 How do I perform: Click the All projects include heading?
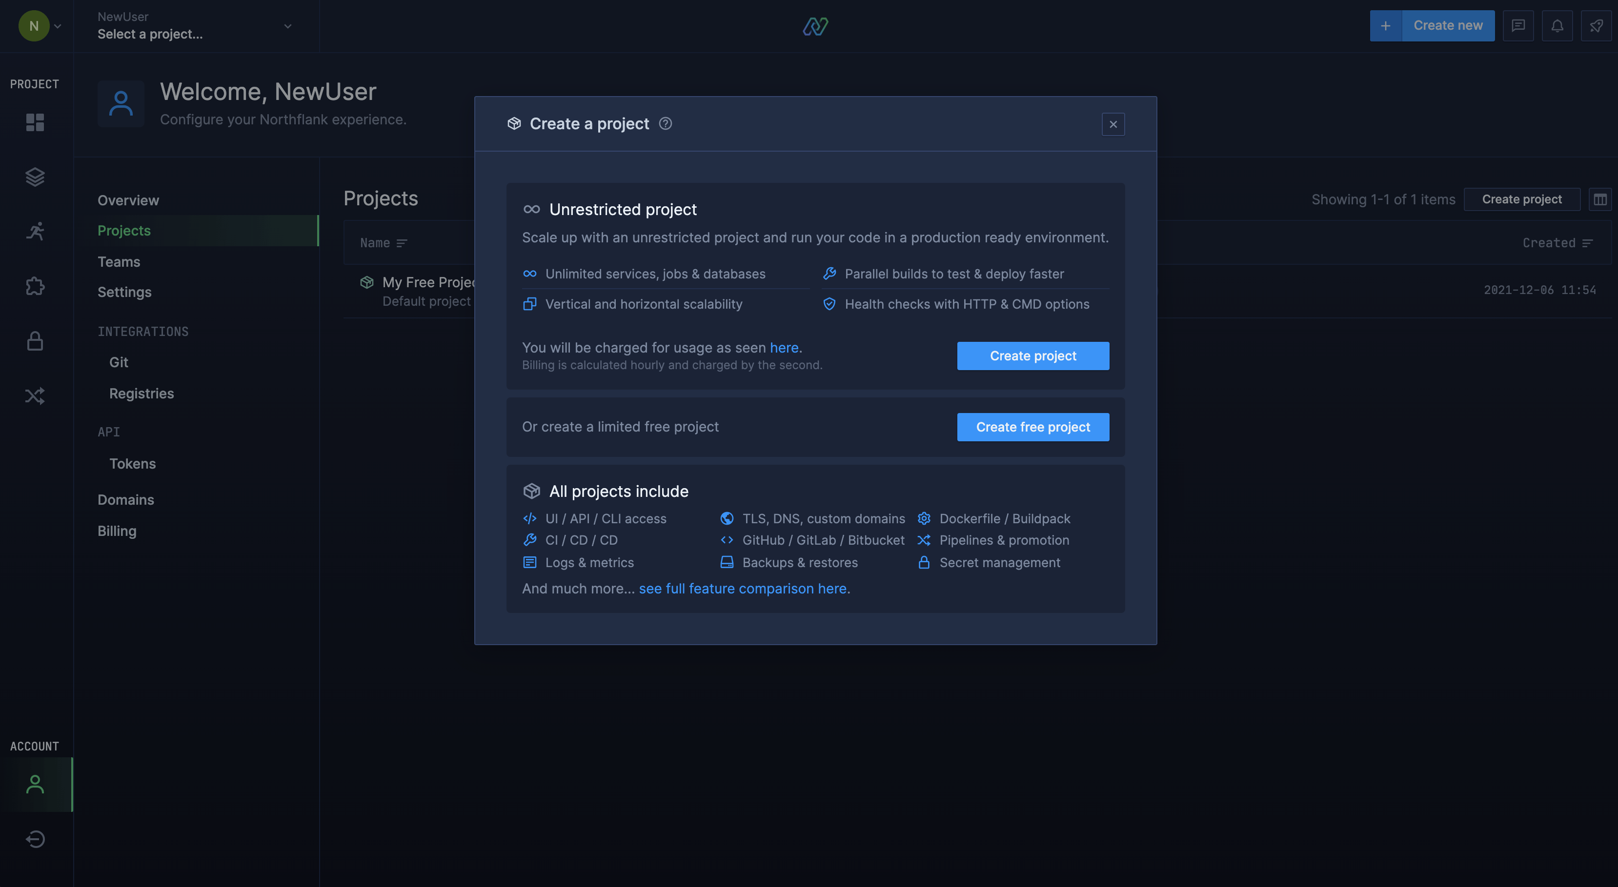pyautogui.click(x=619, y=492)
